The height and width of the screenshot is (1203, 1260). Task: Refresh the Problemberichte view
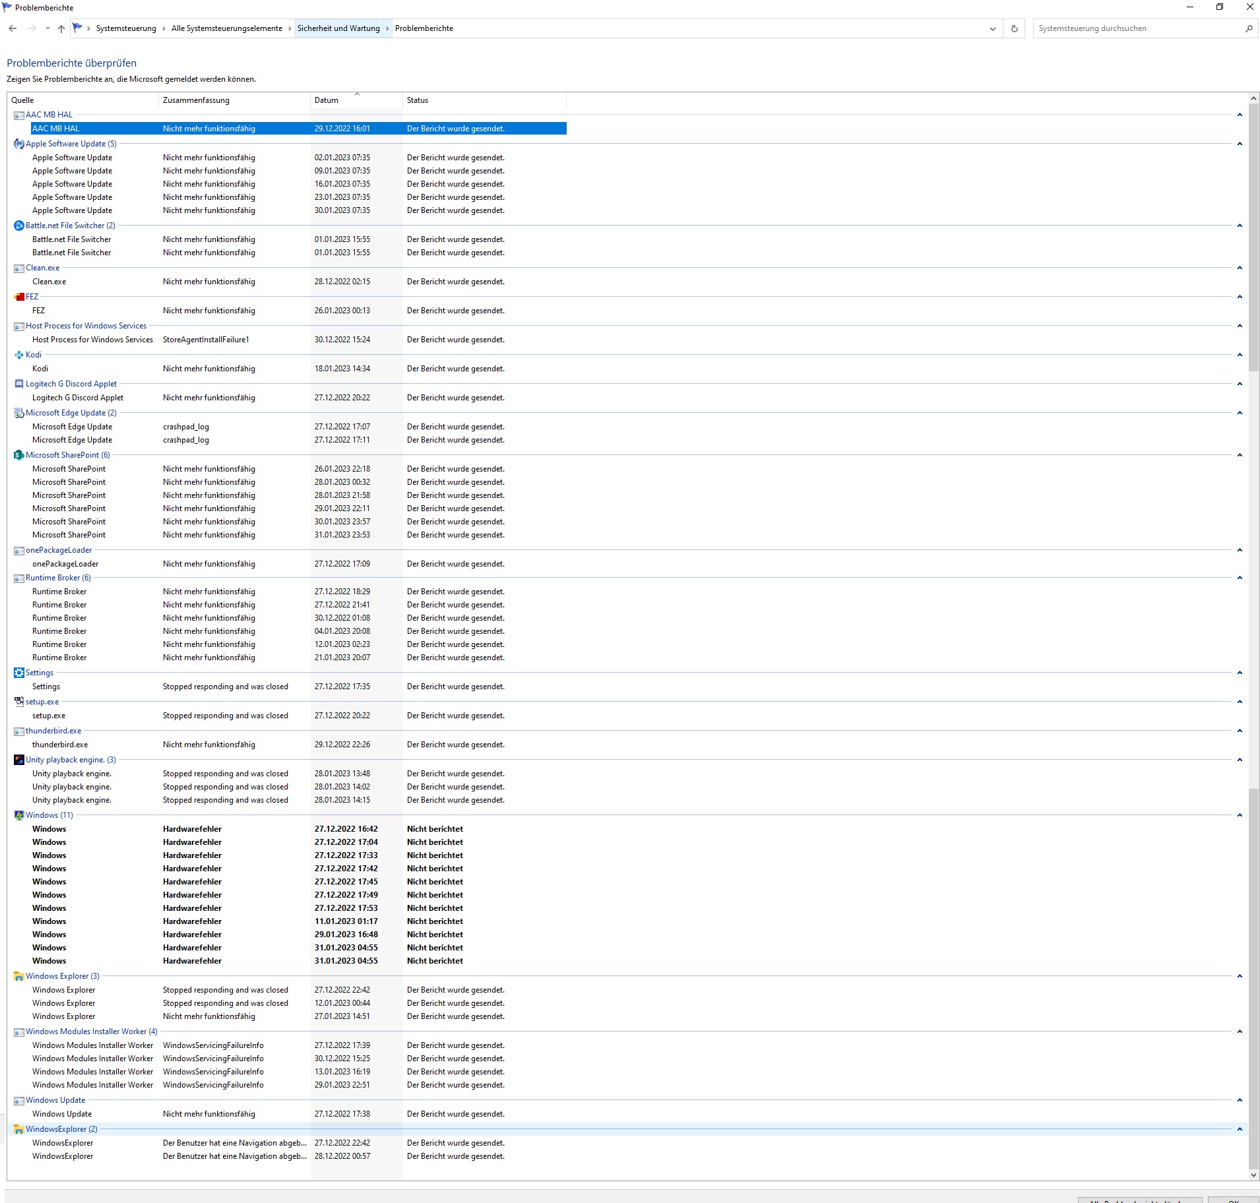click(1014, 28)
